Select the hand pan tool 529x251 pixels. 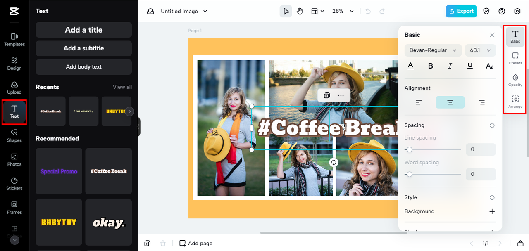click(x=300, y=11)
